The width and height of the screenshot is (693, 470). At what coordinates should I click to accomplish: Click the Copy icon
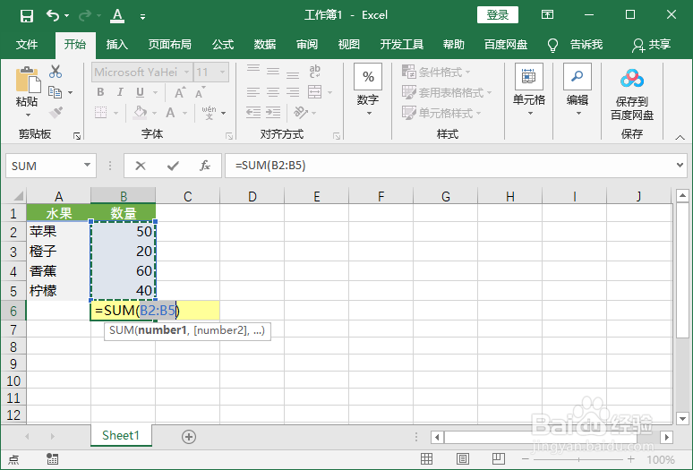pyautogui.click(x=56, y=92)
